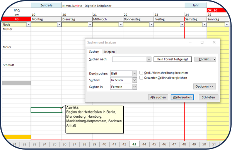Click the Sonntag day header
The height and width of the screenshot is (150, 232).
[x=218, y=19]
